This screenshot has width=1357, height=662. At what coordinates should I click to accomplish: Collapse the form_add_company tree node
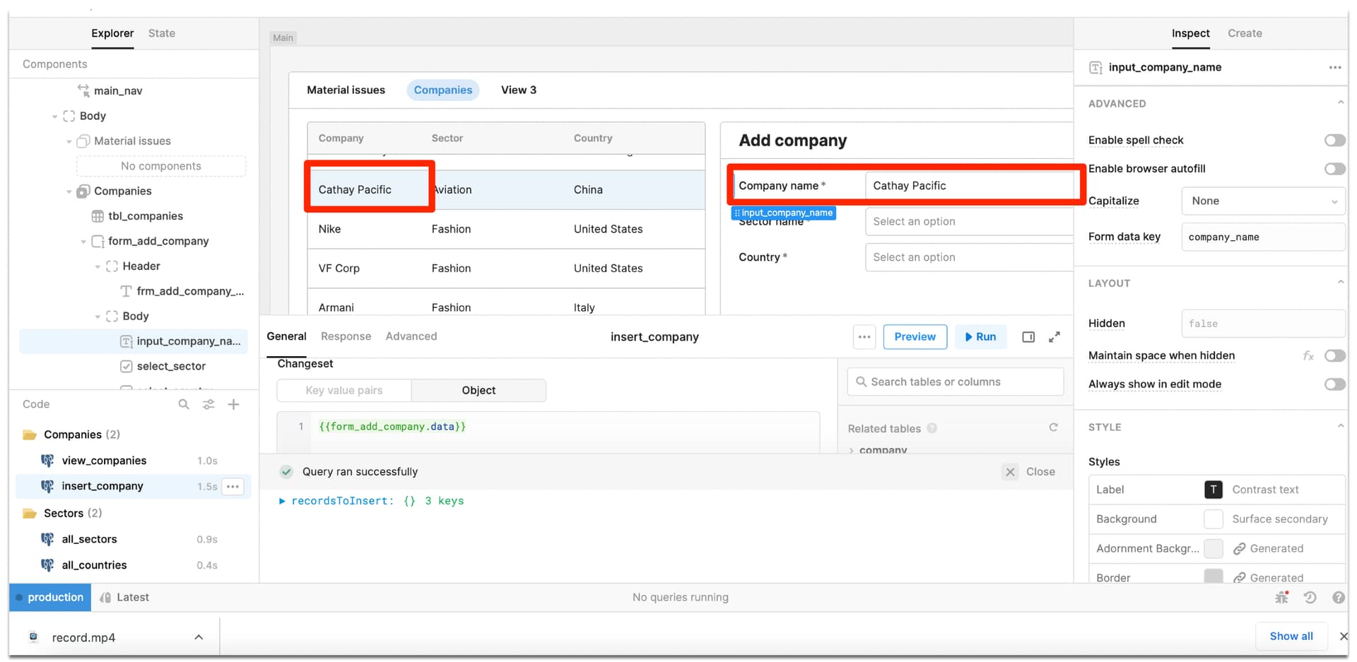tap(83, 242)
